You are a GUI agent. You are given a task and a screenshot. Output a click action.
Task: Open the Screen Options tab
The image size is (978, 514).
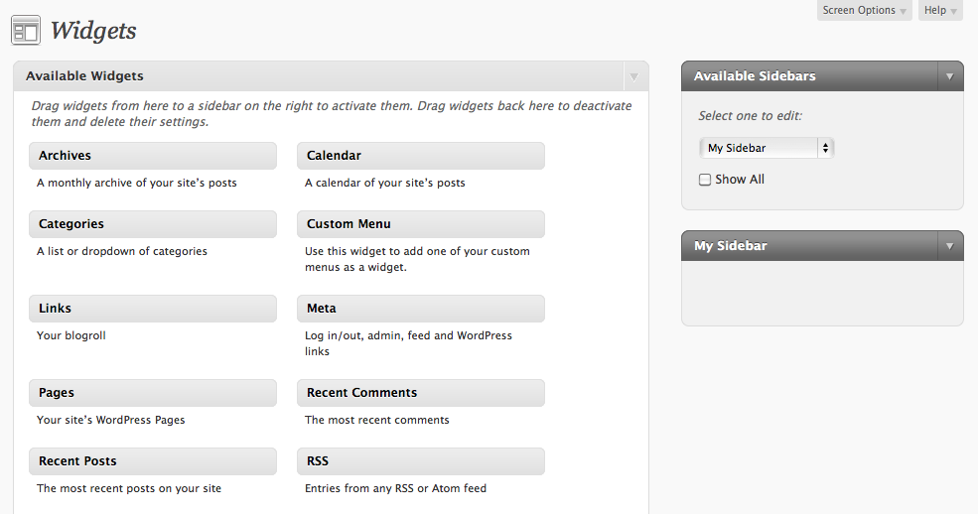pos(865,10)
